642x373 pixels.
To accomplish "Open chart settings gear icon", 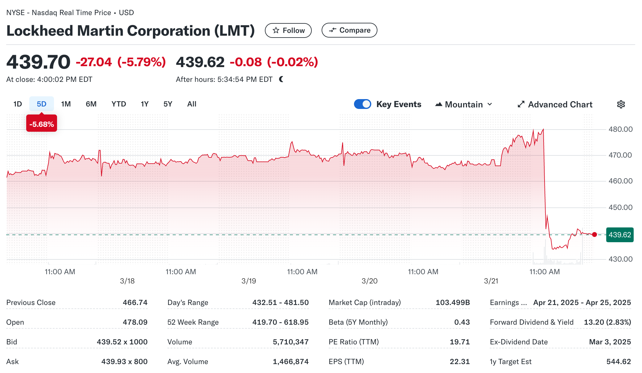I will (621, 104).
